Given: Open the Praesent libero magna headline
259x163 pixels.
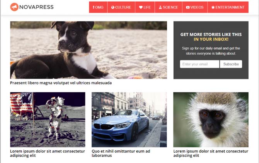Looking at the screenshot, I should (61, 83).
